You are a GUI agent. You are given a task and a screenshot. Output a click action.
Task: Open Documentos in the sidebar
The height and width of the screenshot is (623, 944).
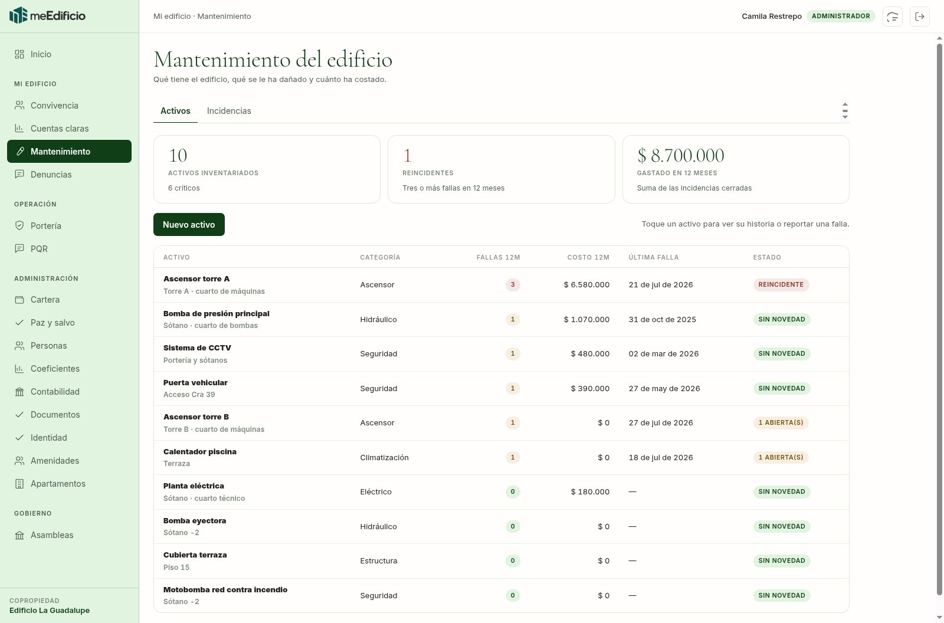69,415
